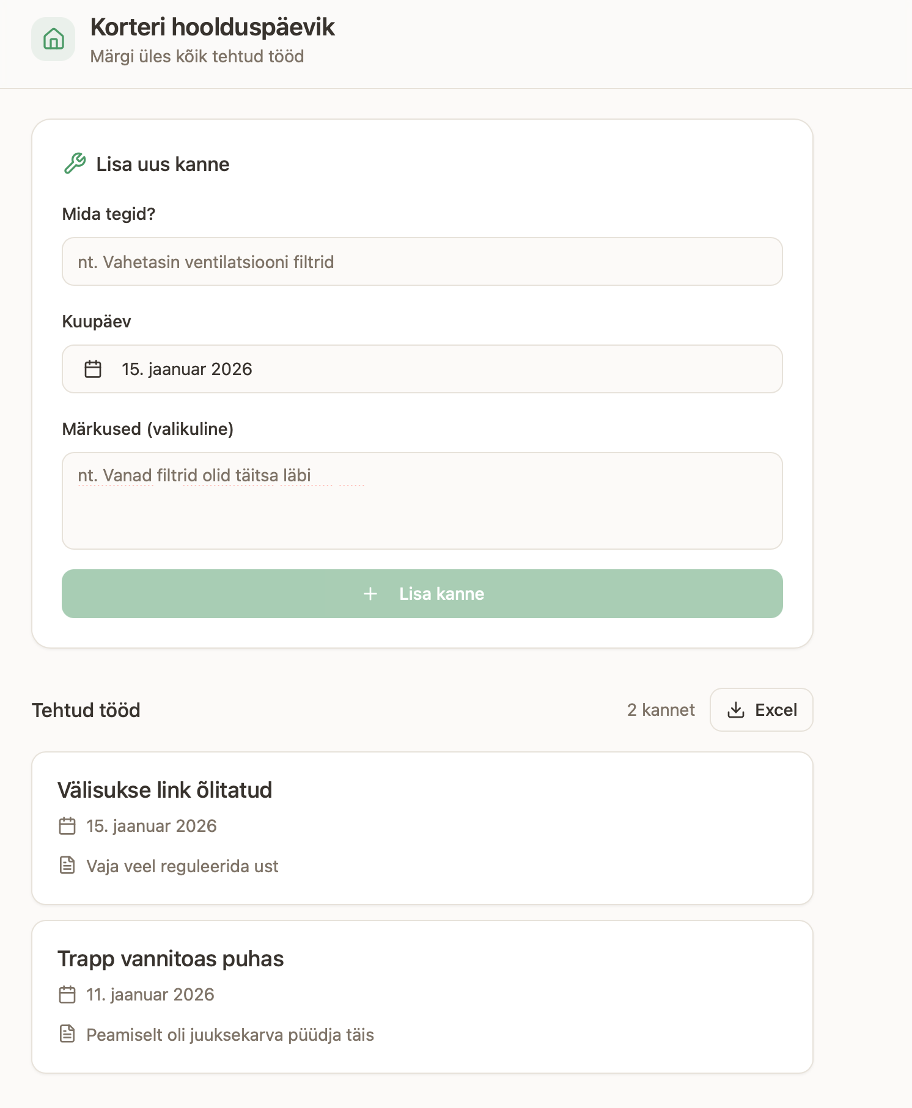912x1108 pixels.
Task: Click the 2 kannet entry count label
Action: (x=661, y=710)
